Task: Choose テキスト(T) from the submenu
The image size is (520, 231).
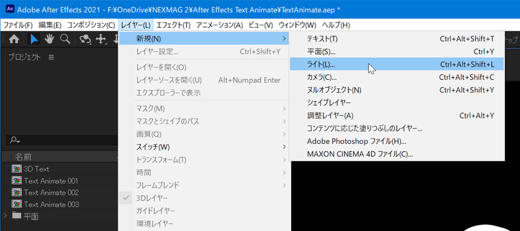Action: (397, 39)
